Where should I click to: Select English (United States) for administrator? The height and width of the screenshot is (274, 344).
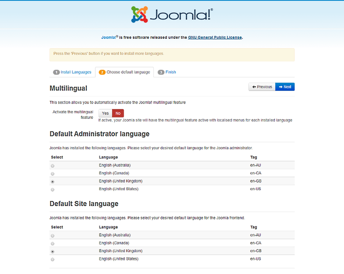[x=53, y=190]
